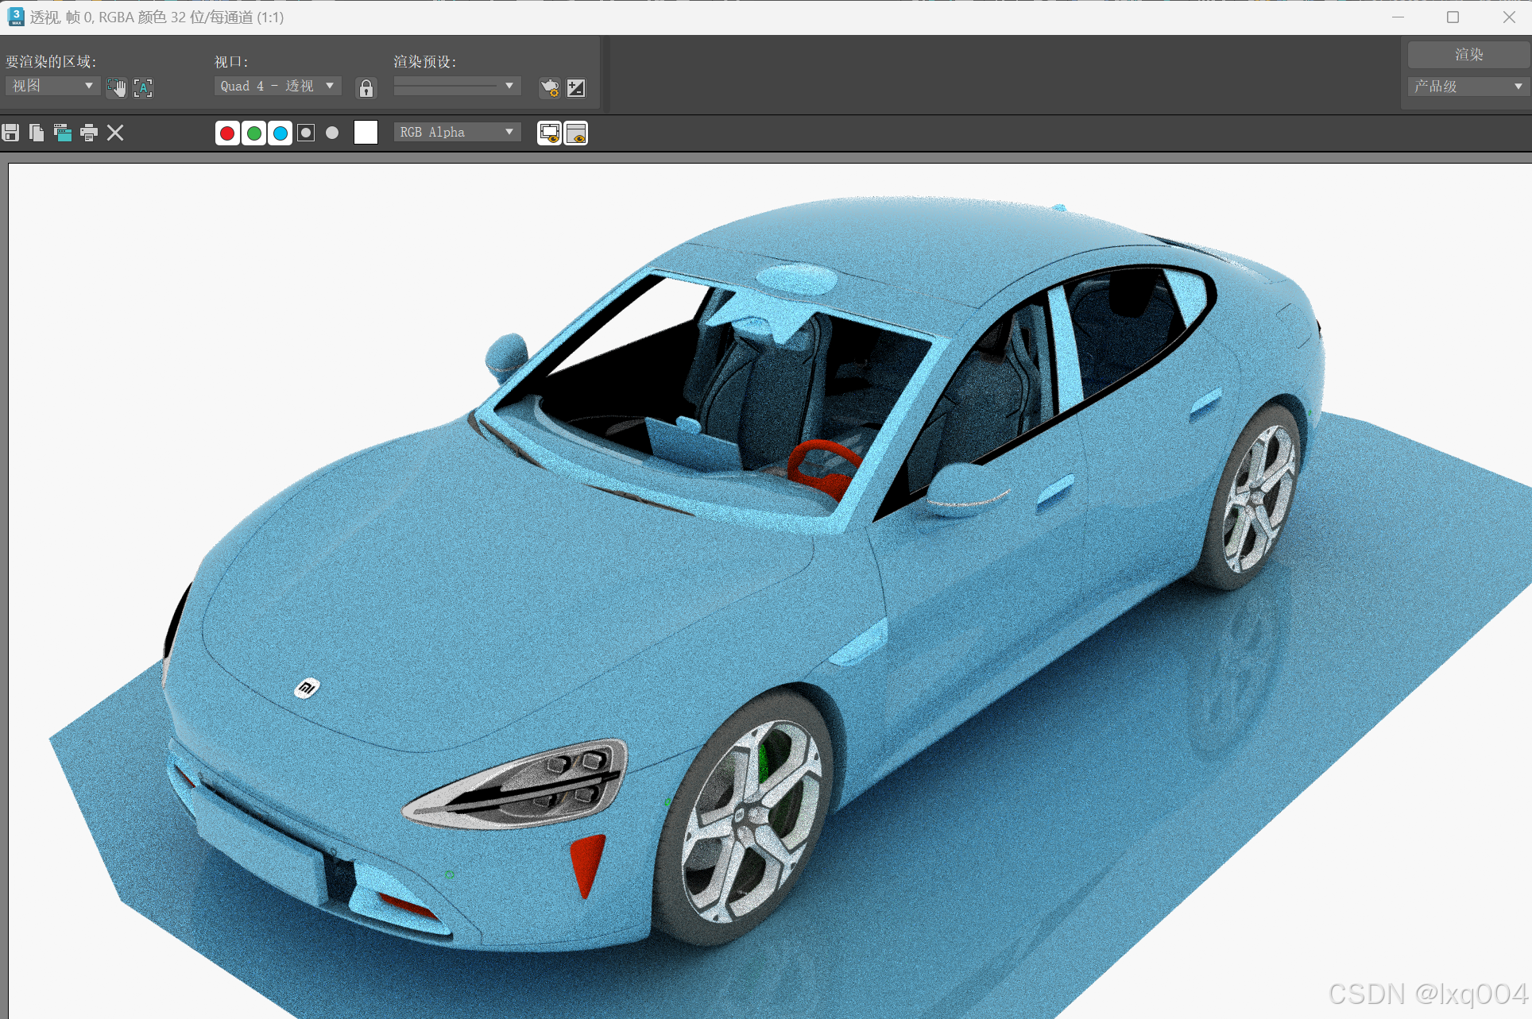
Task: Print the rendered image
Action: pos(89,133)
